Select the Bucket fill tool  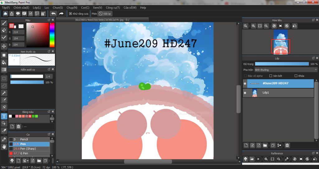click(x=4, y=62)
